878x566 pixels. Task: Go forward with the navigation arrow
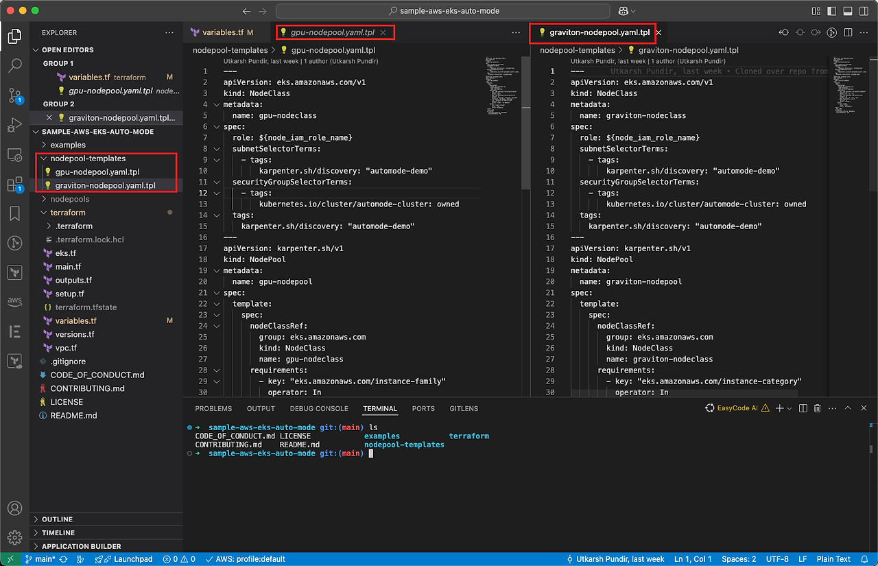coord(263,11)
